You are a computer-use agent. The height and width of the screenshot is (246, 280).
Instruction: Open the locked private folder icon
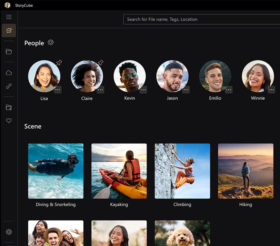click(9, 108)
